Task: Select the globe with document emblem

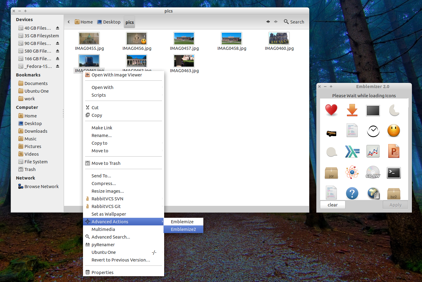Action: [x=373, y=193]
